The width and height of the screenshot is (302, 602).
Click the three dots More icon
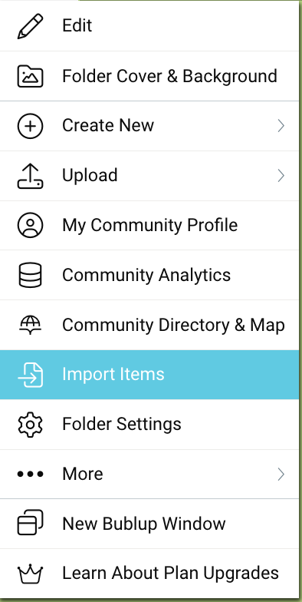(x=31, y=475)
